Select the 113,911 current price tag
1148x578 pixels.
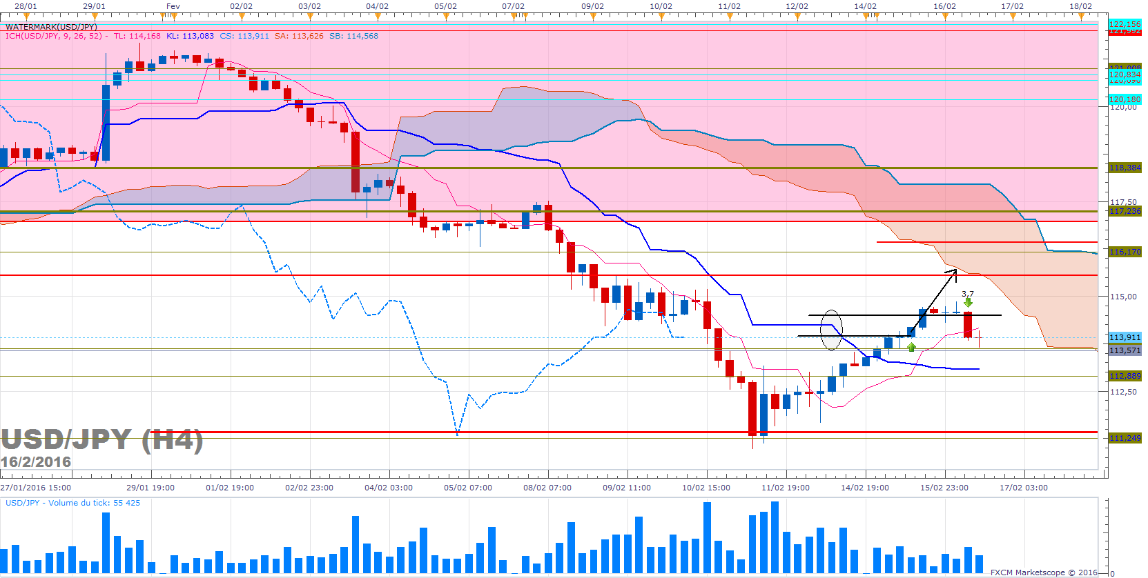click(1125, 337)
